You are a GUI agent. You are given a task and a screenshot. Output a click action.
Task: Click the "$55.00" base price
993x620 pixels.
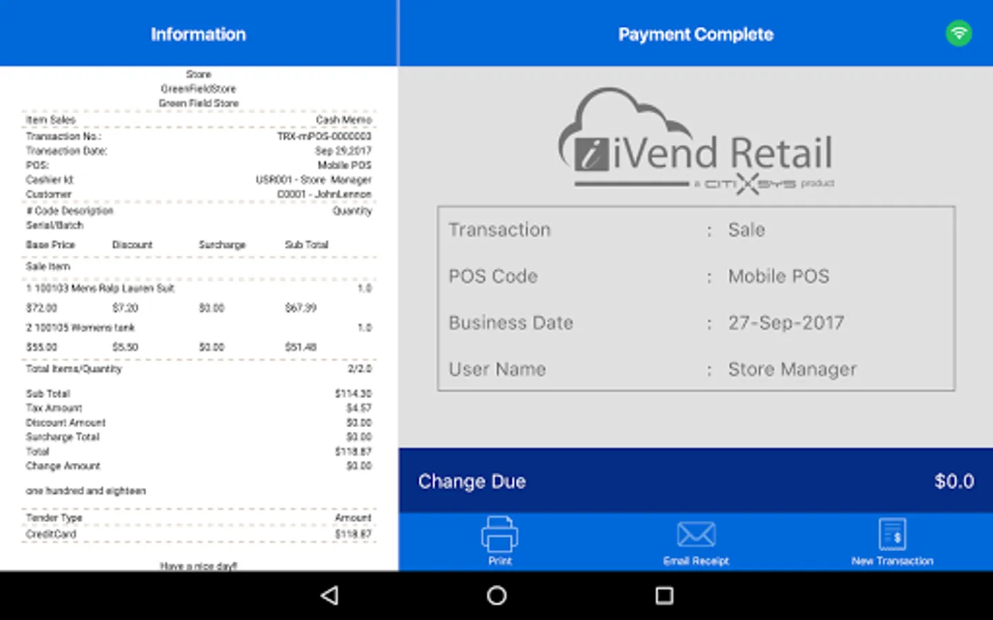41,347
